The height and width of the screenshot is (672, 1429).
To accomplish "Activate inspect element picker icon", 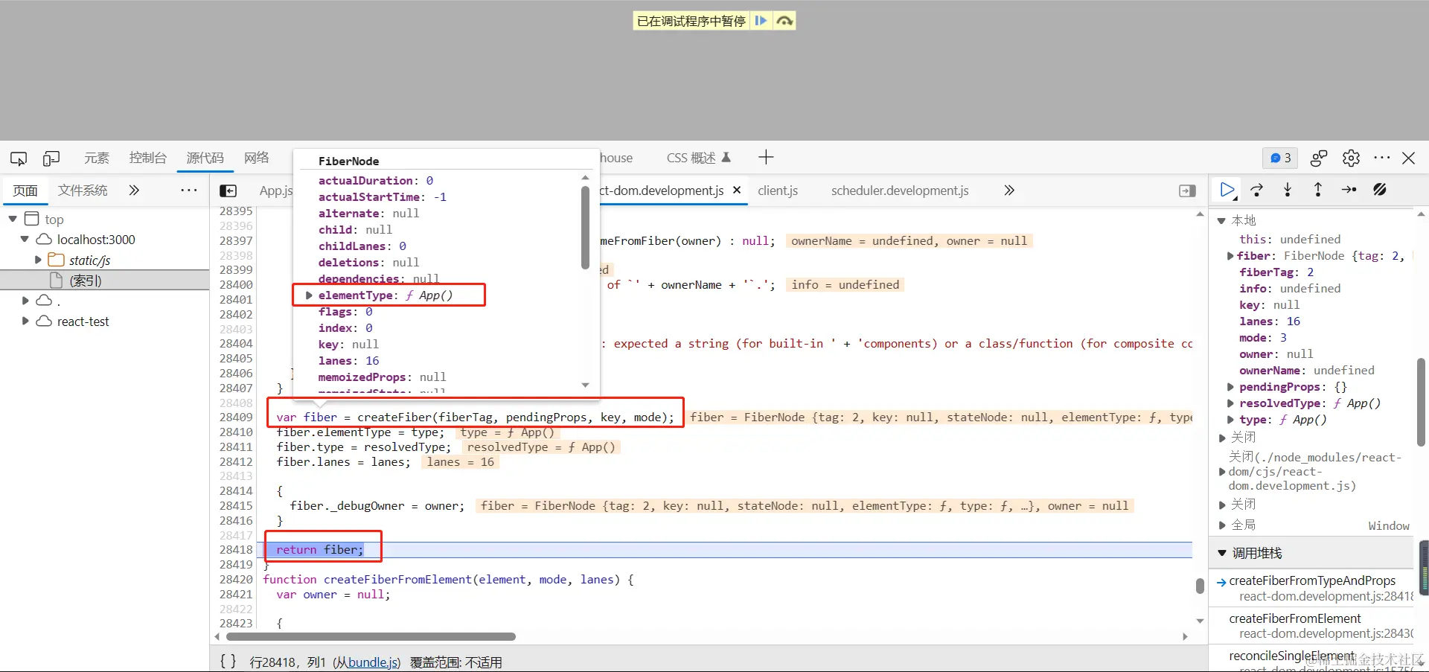I will pyautogui.click(x=19, y=159).
